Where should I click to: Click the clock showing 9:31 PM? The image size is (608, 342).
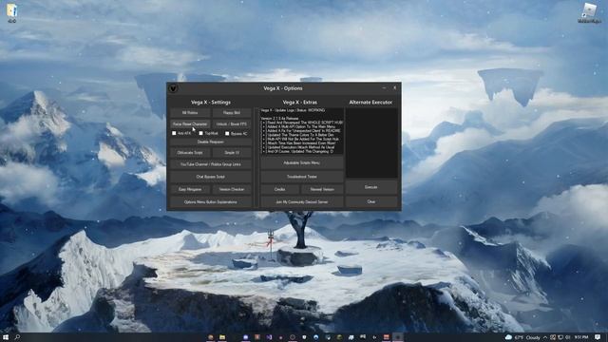[x=580, y=337]
